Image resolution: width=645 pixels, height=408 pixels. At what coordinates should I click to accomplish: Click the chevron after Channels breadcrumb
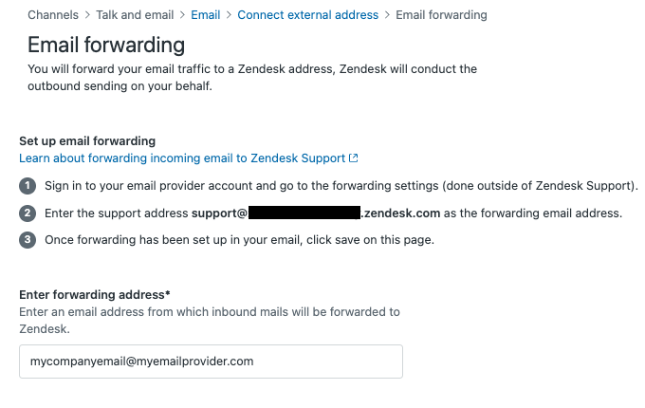click(88, 15)
